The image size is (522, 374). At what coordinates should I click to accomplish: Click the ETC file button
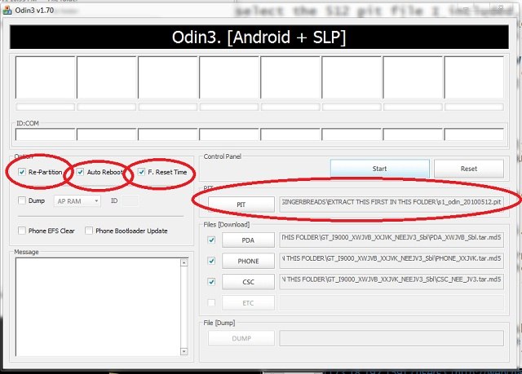pos(248,303)
